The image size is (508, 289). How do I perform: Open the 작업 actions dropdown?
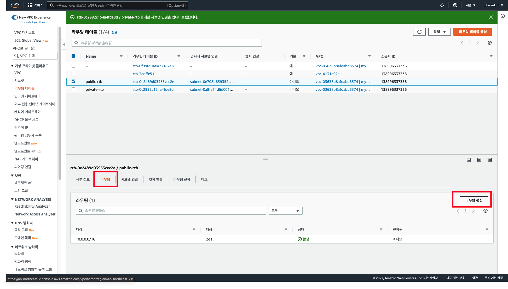point(439,32)
